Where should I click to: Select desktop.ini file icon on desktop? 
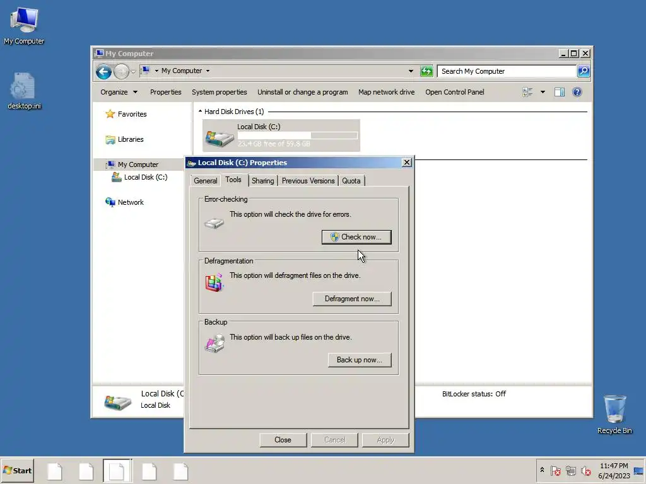pos(24,91)
